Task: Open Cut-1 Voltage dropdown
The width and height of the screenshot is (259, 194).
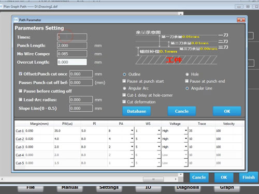Action: coord(186,131)
